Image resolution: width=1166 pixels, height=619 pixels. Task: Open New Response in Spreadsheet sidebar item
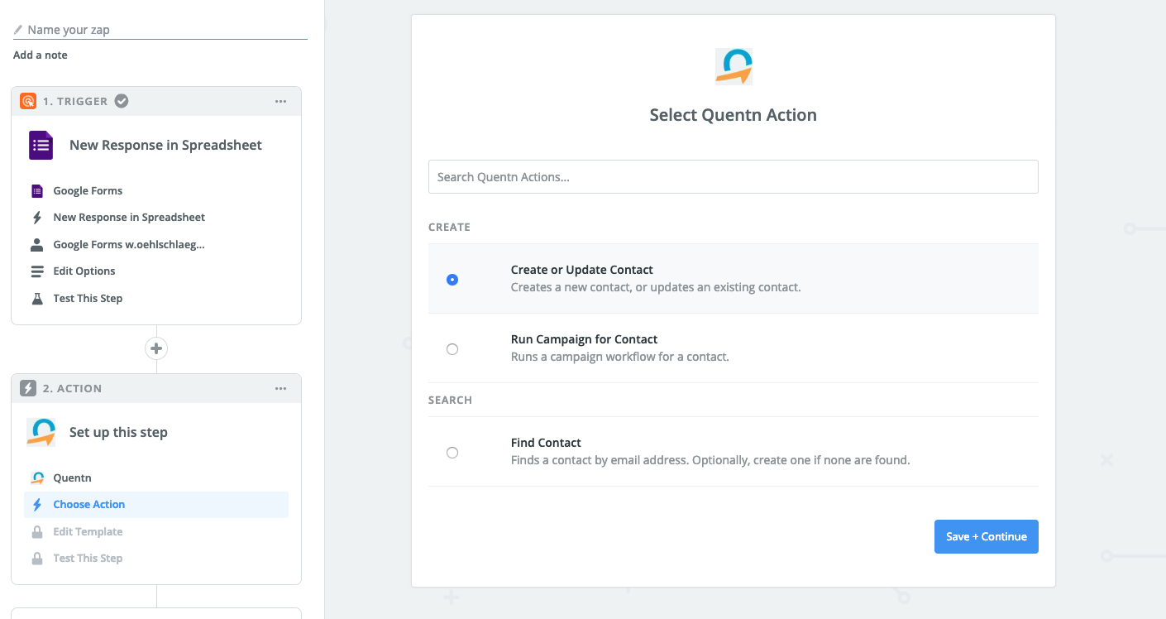[129, 218]
